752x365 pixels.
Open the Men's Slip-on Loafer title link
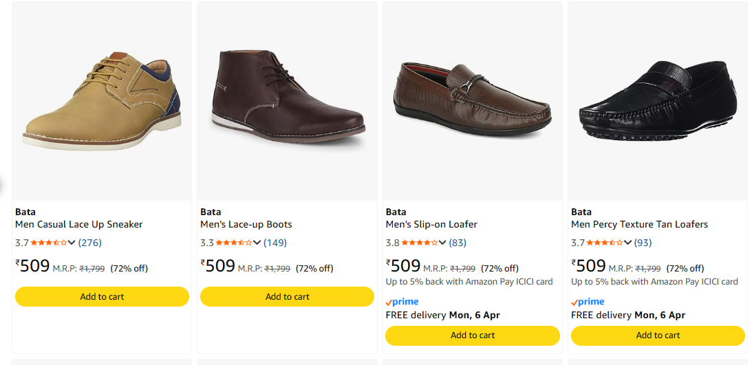(431, 224)
